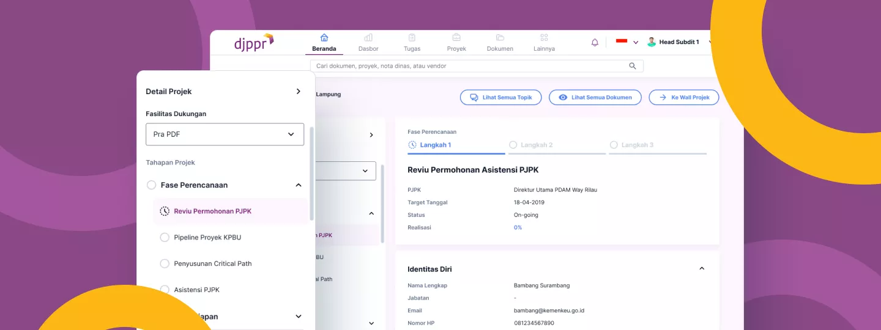This screenshot has width=881, height=330.
Task: Open the Dasbor chart icon
Action: click(368, 37)
